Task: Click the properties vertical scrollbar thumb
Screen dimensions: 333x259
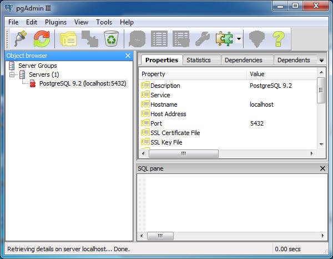Action: (x=321, y=90)
